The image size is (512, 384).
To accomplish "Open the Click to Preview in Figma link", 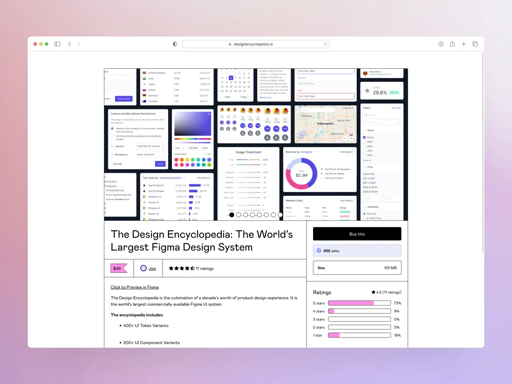I will [x=134, y=287].
